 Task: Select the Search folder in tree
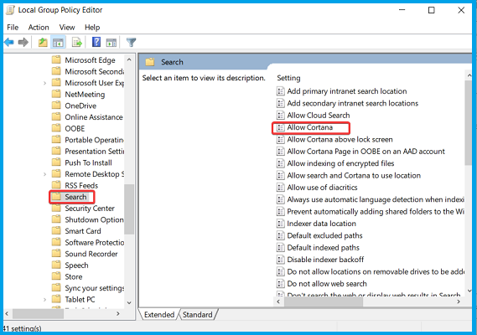(x=75, y=197)
